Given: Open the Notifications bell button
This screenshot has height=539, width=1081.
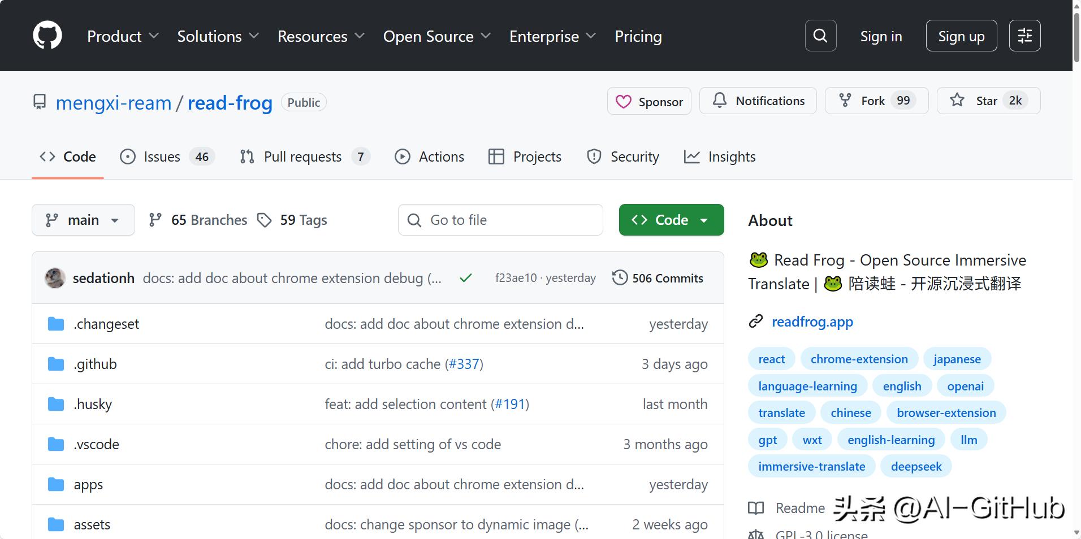Looking at the screenshot, I should coord(758,101).
